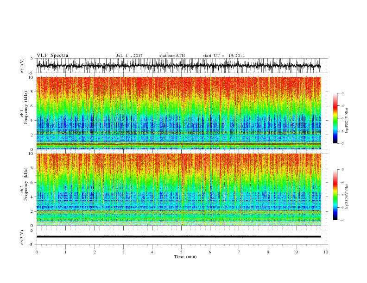This screenshot has width=367, height=283.
Task: Click the ch.2 spectrogram's lower color bar
Action: pyautogui.click(x=335, y=195)
